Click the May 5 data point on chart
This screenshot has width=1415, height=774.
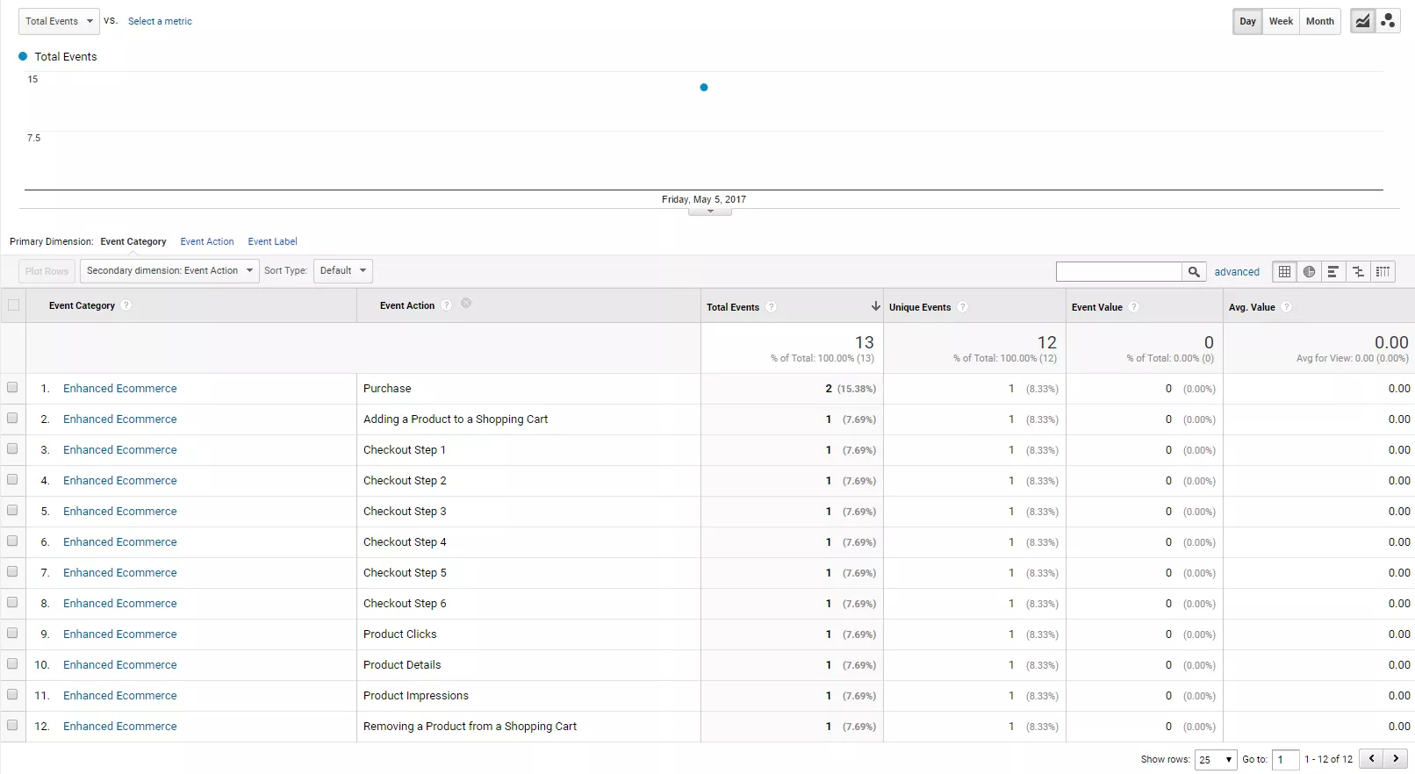(704, 87)
